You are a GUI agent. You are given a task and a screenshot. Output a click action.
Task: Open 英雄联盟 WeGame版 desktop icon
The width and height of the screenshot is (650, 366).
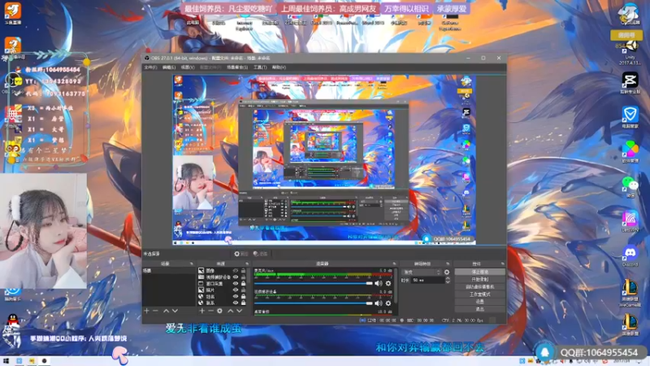630,293
